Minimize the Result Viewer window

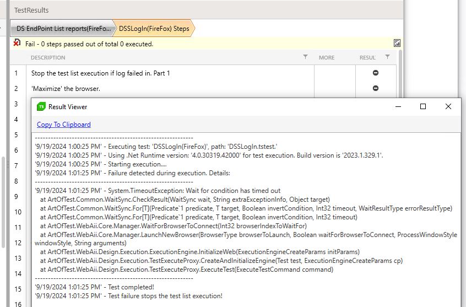[398, 107]
